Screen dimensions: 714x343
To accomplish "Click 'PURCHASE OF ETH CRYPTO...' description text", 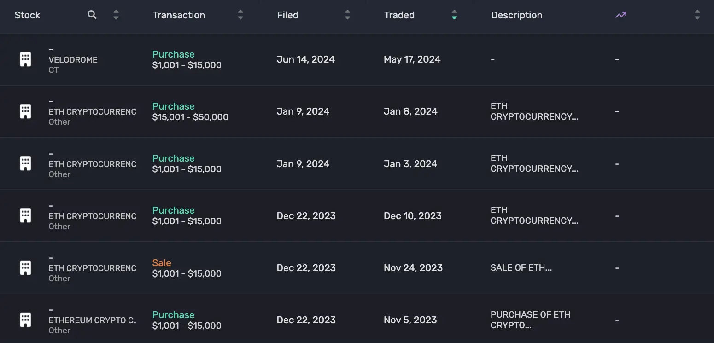I will point(530,320).
